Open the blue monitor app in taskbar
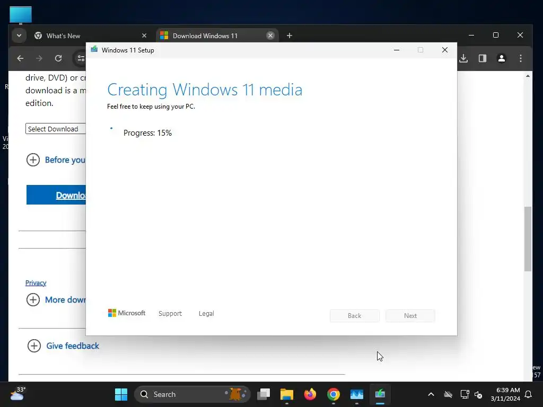 (x=357, y=394)
